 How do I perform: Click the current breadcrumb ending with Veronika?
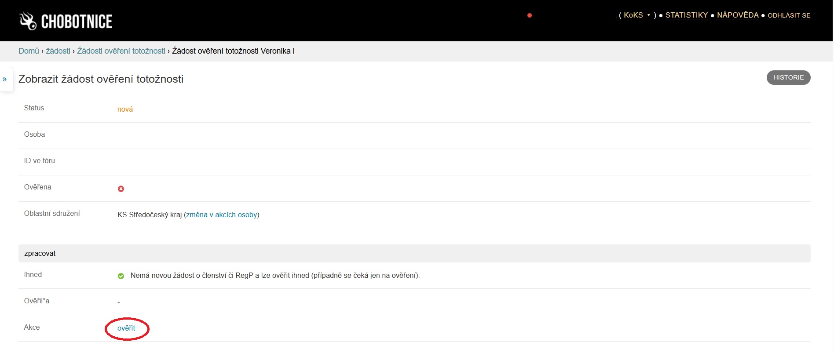click(232, 51)
